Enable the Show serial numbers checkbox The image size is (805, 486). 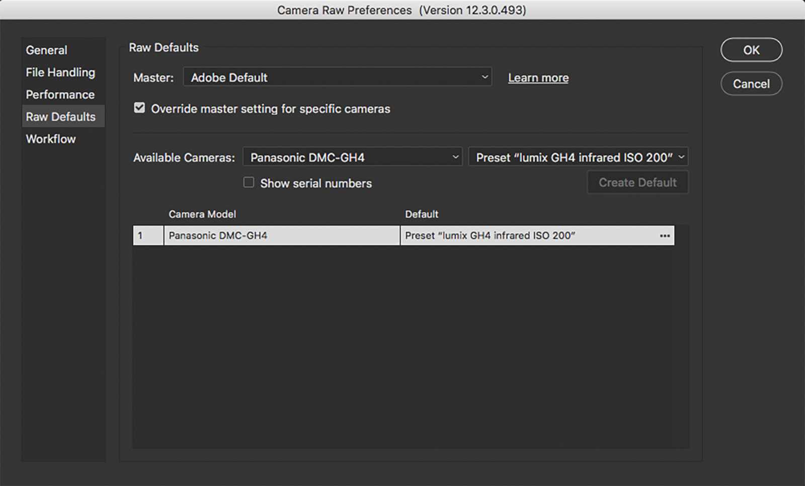point(249,183)
